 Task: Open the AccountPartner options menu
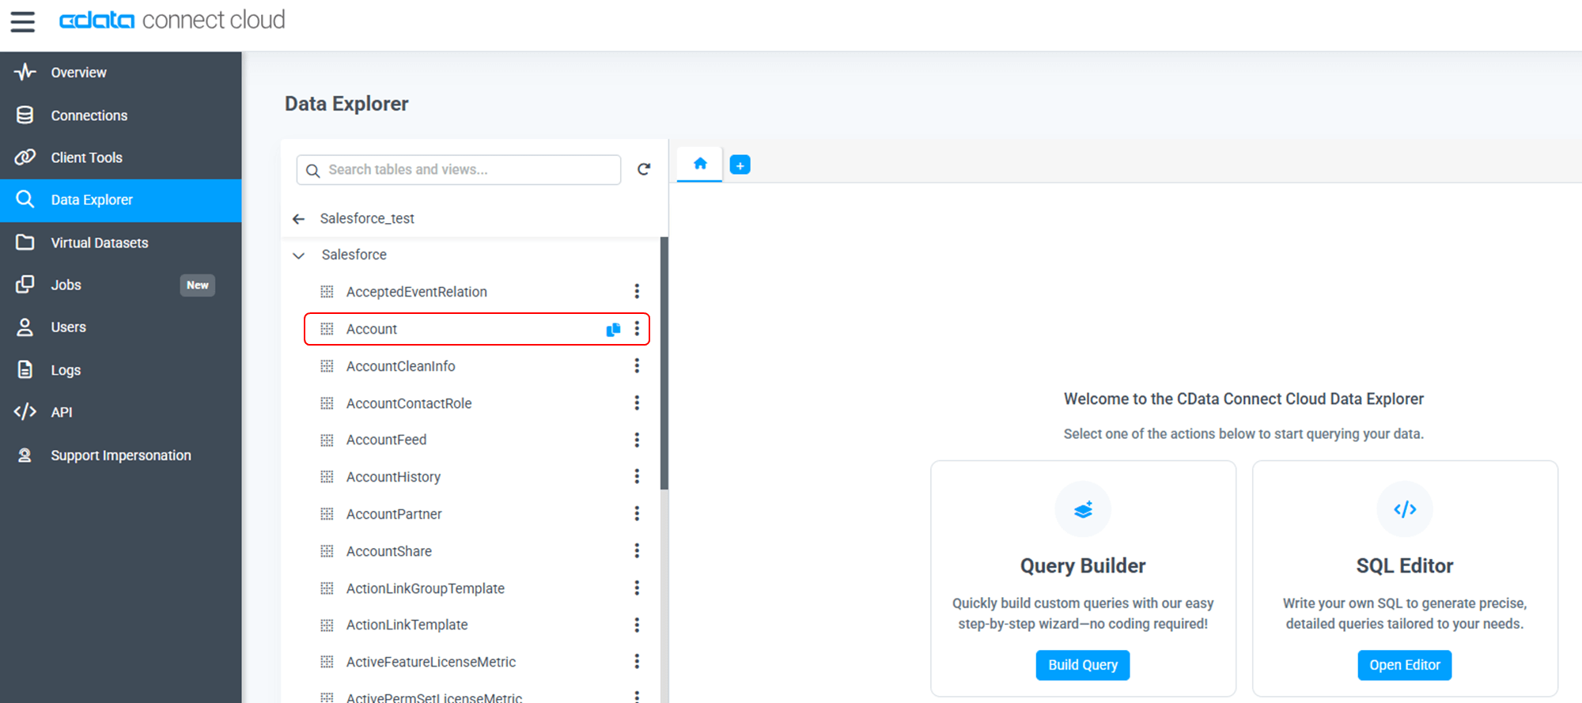(637, 513)
